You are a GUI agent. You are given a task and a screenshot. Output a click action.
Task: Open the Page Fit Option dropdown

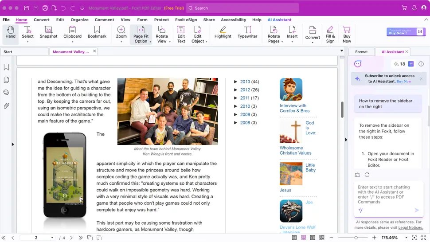(141, 35)
